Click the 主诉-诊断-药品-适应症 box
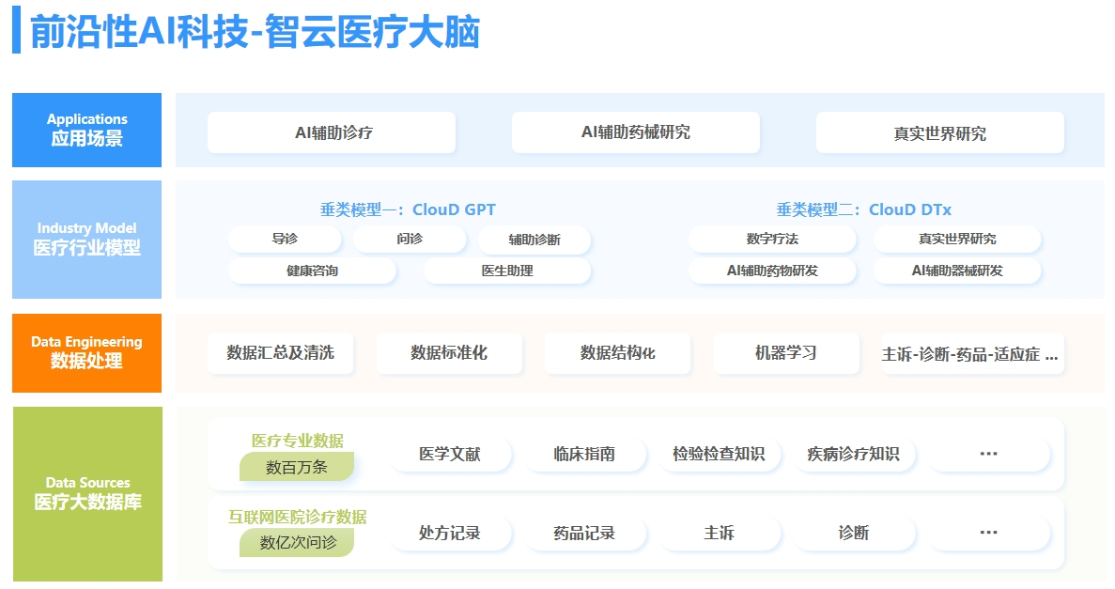This screenshot has width=1115, height=589. click(971, 353)
